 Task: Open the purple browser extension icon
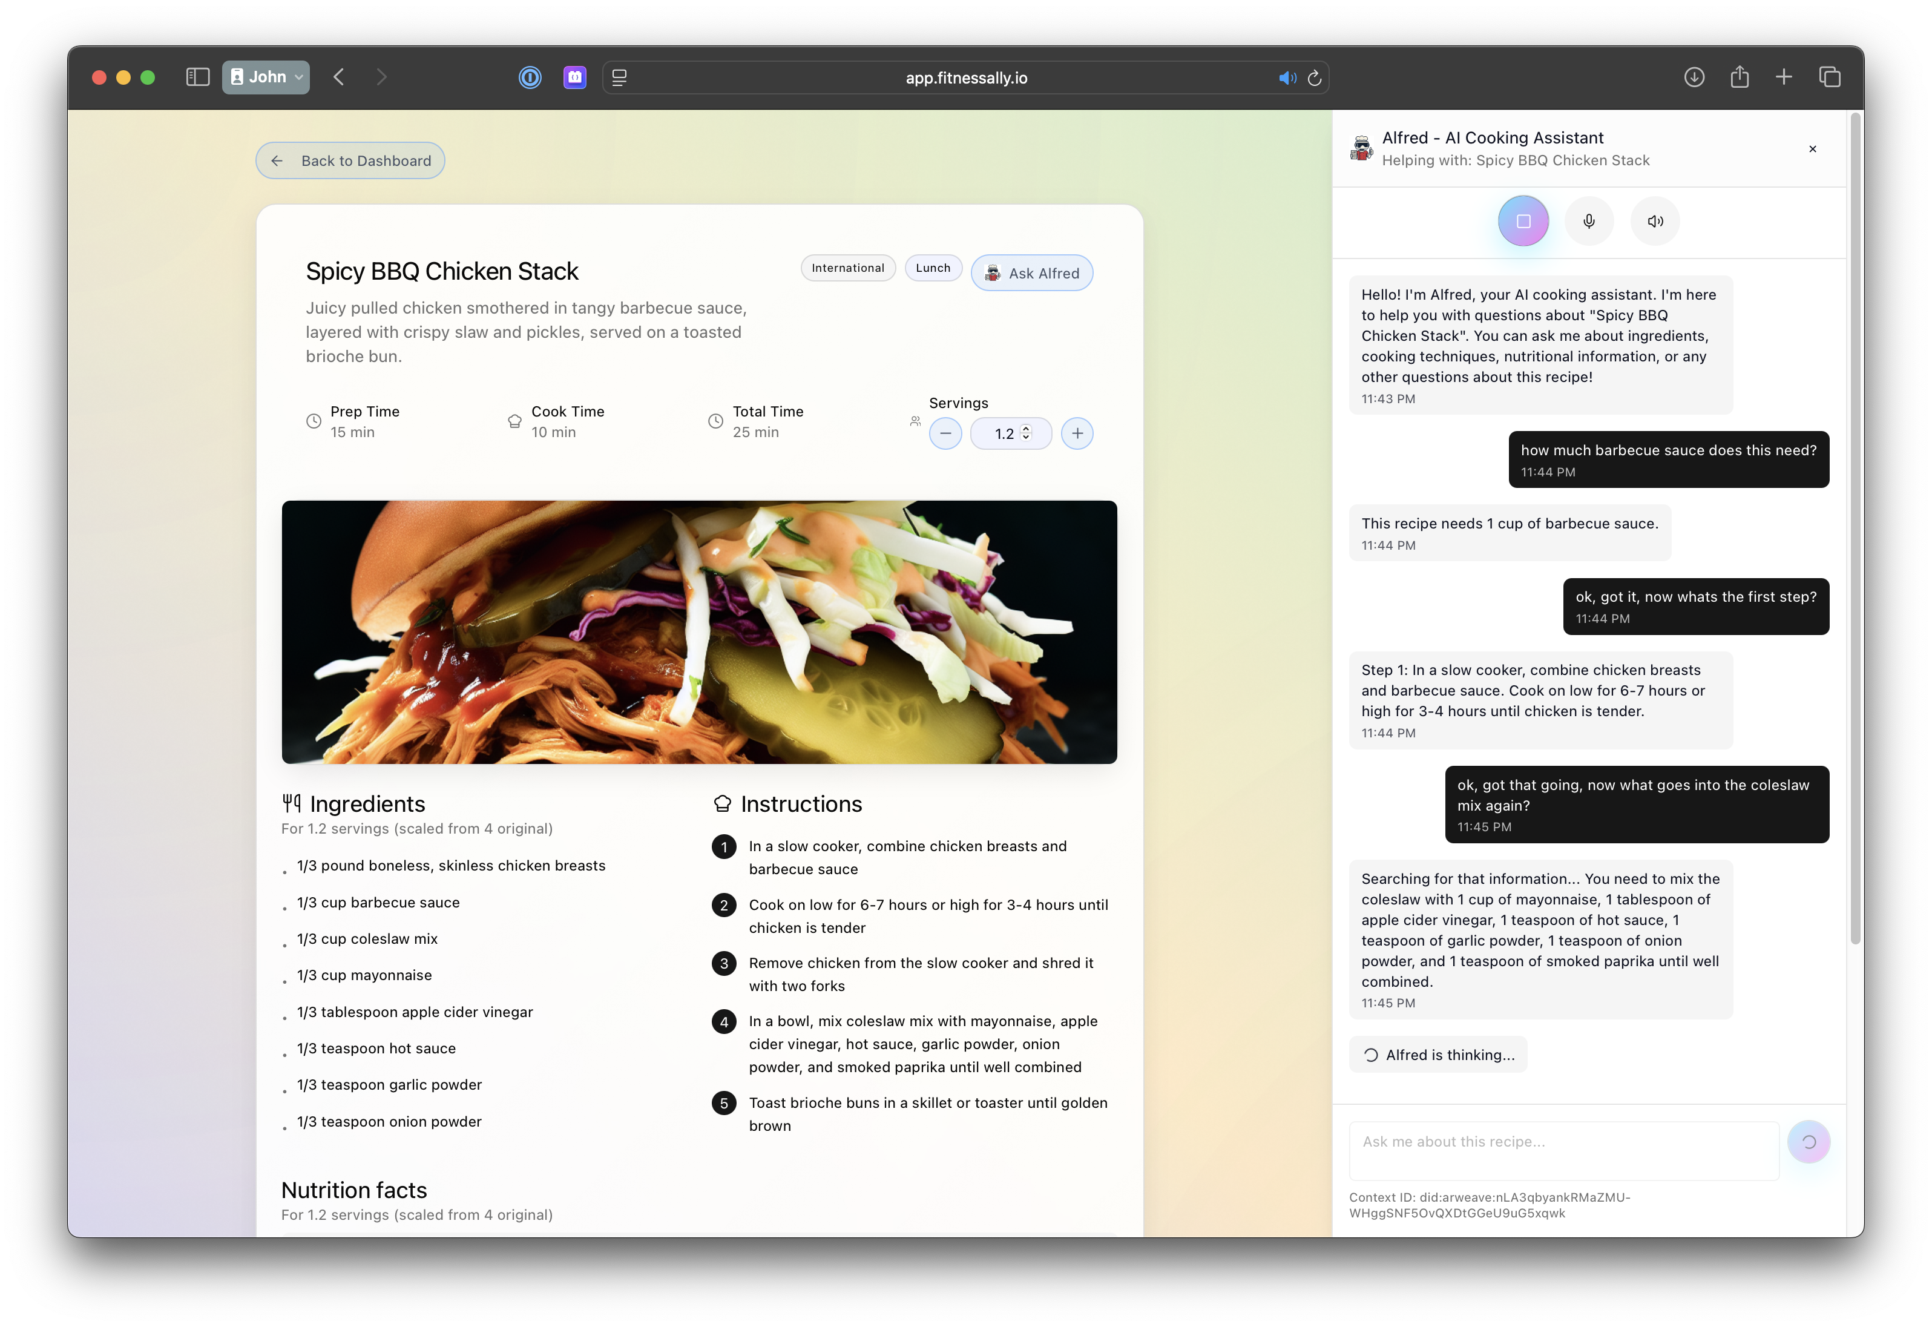tap(574, 77)
